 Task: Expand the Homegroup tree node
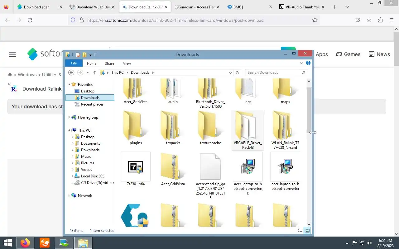coord(69,117)
